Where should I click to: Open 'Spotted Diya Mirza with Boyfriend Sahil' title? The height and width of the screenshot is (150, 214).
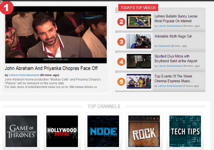point(176,59)
